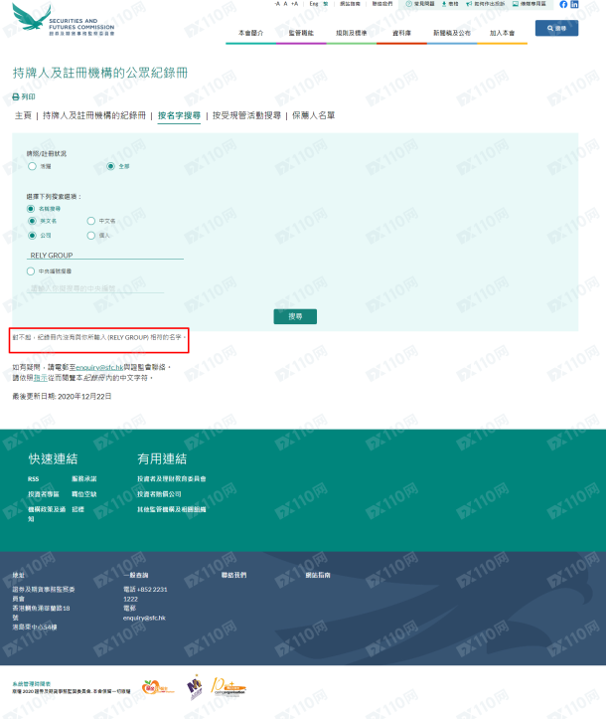Viewport: 606px width, 719px height.
Task: Click the caring organisation 10 logo
Action: click(x=228, y=687)
